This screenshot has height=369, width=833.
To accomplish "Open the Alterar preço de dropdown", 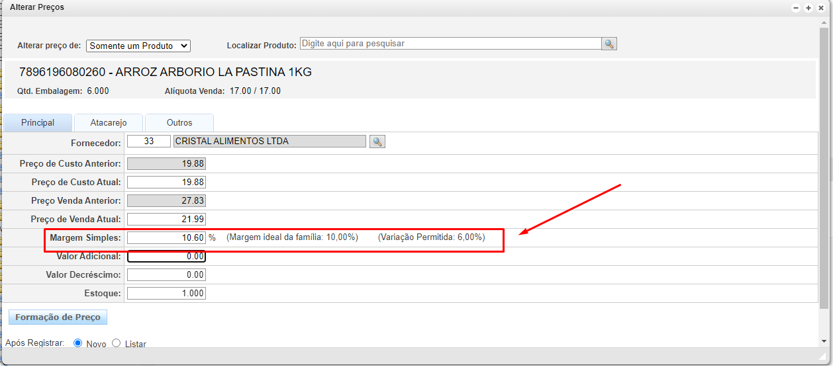I will coord(138,46).
